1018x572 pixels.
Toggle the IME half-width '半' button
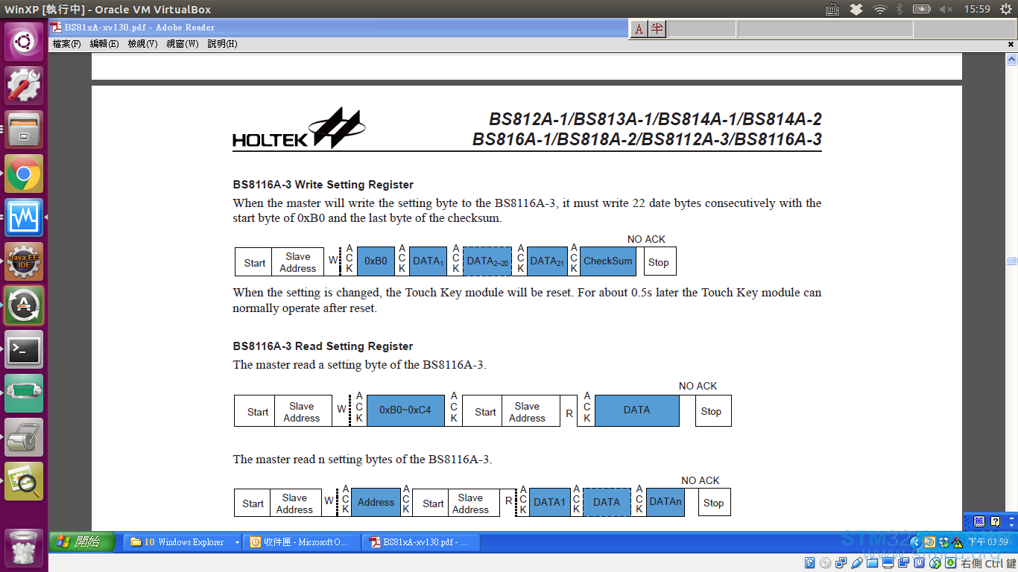pos(657,29)
